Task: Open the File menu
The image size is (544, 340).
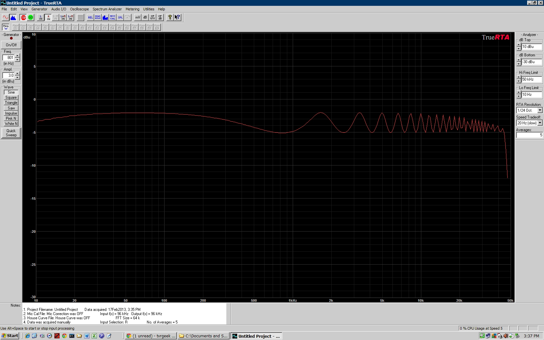Action: click(4, 9)
